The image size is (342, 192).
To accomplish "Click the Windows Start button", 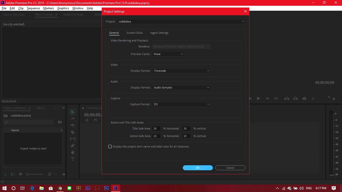I will point(4,188).
